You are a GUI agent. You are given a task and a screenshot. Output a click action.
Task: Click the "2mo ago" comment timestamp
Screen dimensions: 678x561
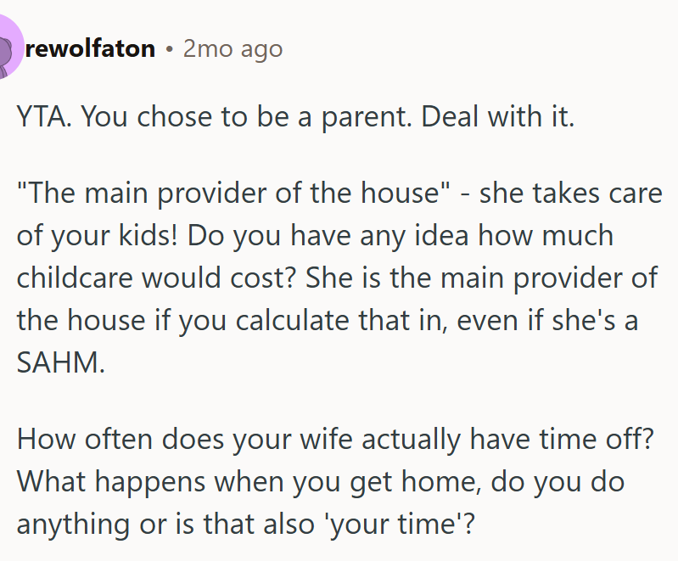[233, 49]
